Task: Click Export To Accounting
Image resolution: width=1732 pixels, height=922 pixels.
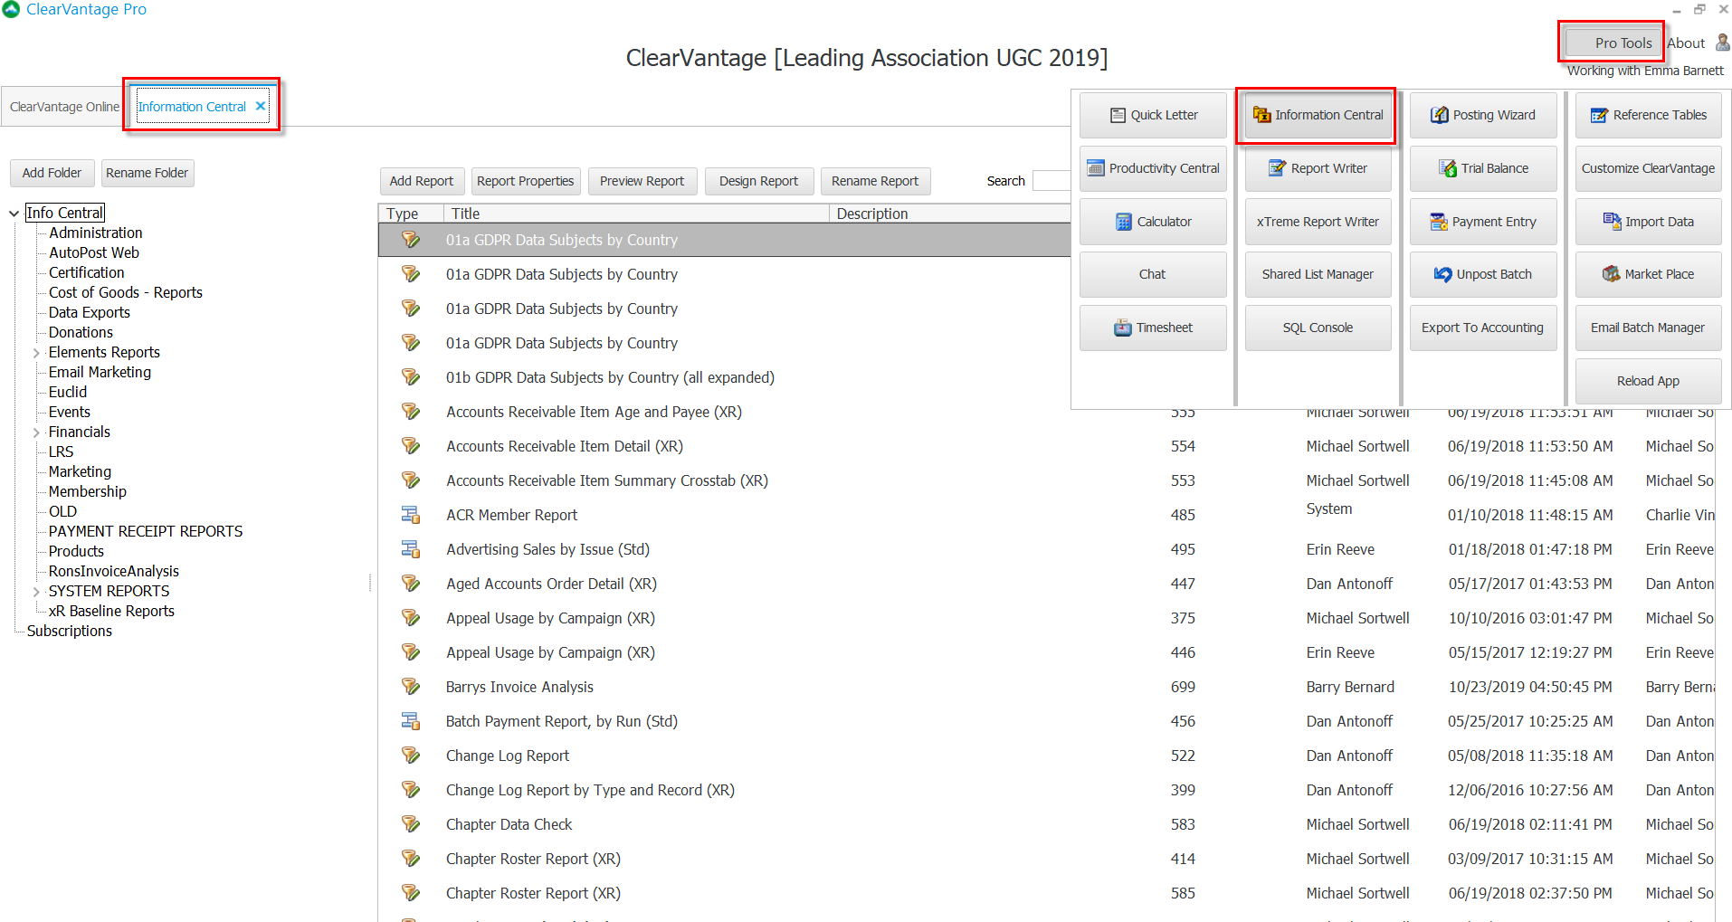Action: click(1483, 328)
